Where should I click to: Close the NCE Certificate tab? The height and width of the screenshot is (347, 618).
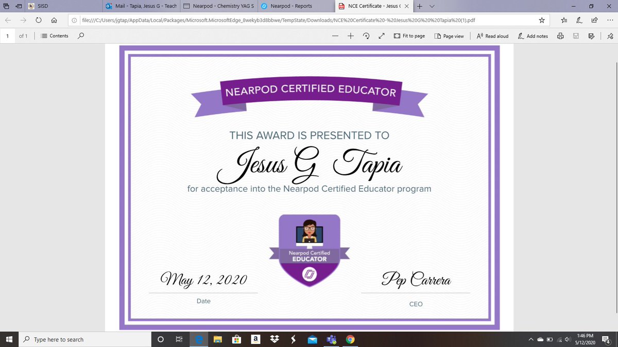(x=406, y=6)
